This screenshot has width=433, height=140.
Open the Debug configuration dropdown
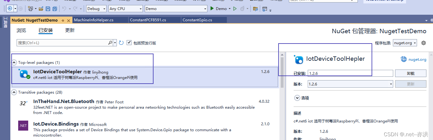pyautogui.click(x=96, y=9)
